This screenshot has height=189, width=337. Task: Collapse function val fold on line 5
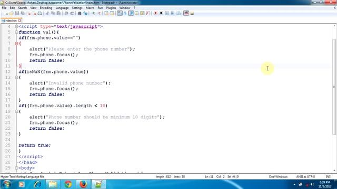click(x=16, y=32)
